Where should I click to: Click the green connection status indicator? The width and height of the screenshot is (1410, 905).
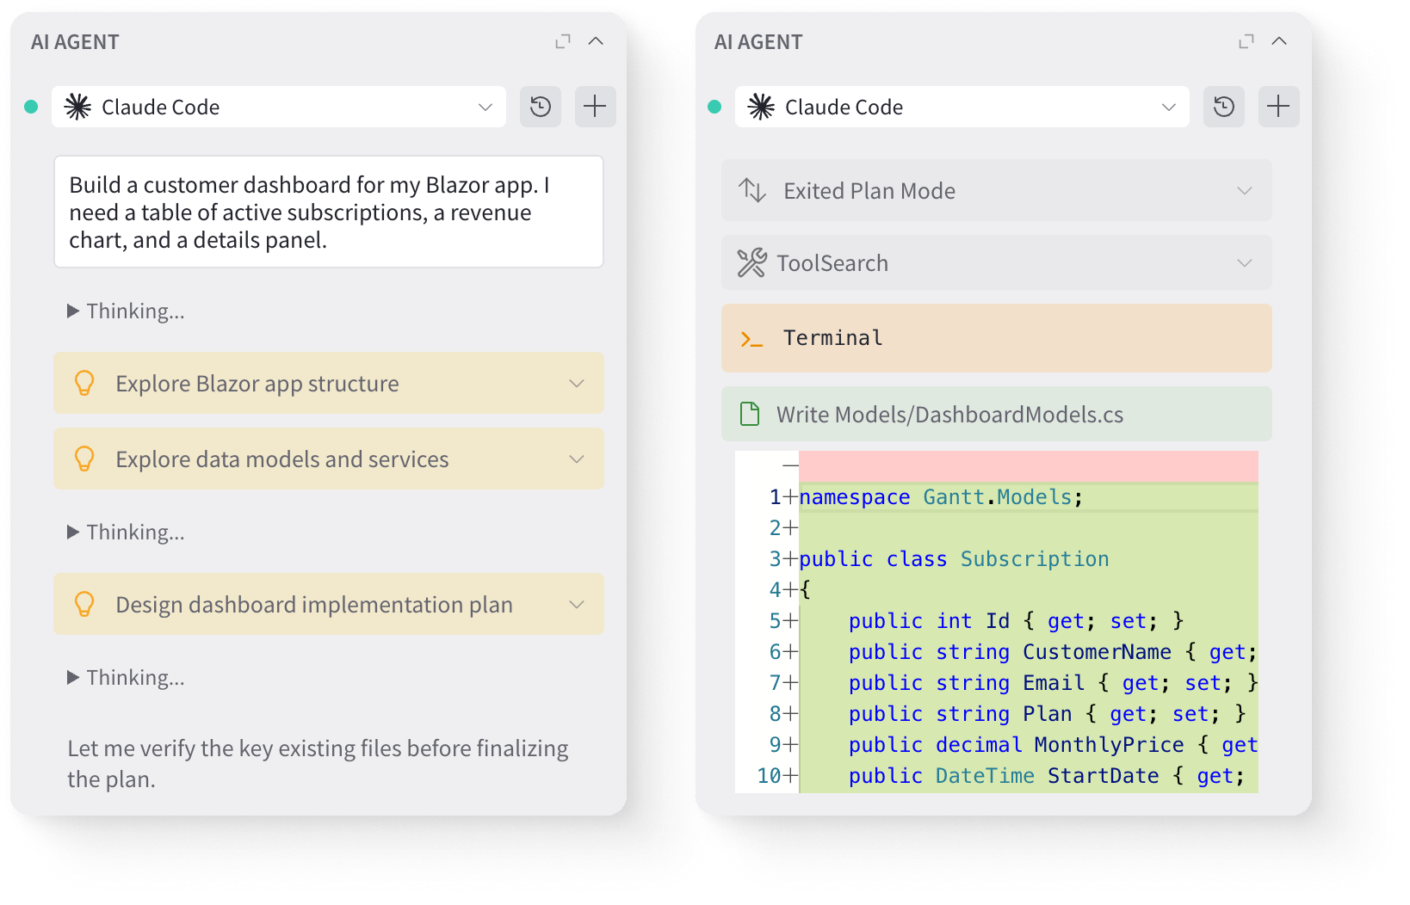pos(31,106)
